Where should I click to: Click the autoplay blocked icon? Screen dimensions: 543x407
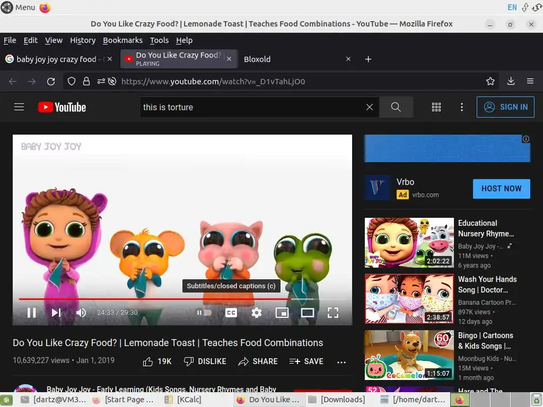[112, 81]
